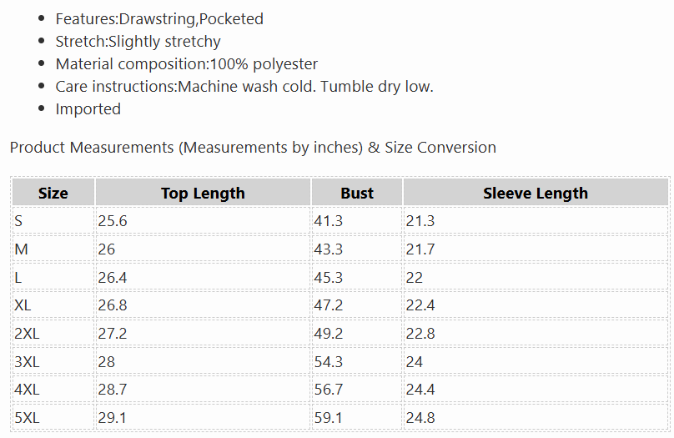Click the Product Measurements heading text
The width and height of the screenshot is (674, 438).
[253, 148]
